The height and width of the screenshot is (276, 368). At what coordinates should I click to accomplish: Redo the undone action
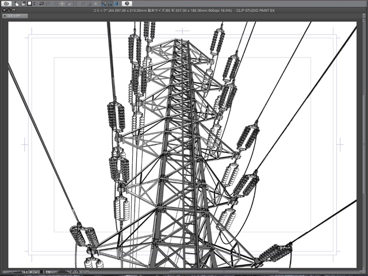(48, 4)
